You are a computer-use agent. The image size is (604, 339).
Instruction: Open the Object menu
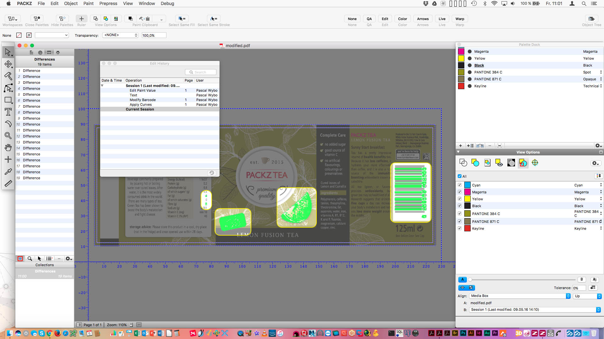click(71, 3)
